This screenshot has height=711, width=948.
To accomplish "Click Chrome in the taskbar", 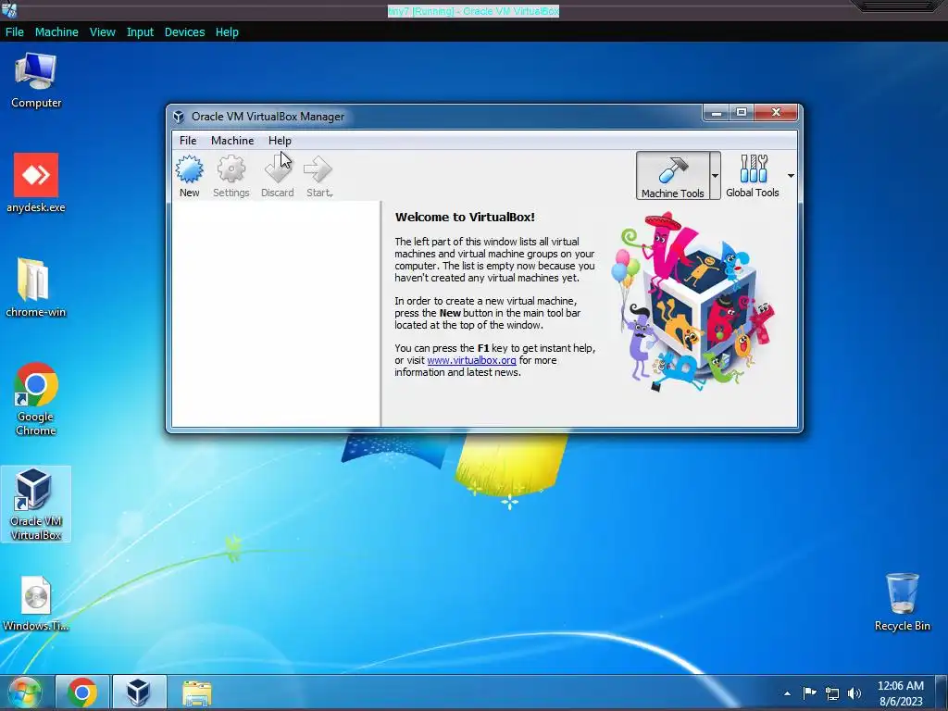I will (82, 692).
